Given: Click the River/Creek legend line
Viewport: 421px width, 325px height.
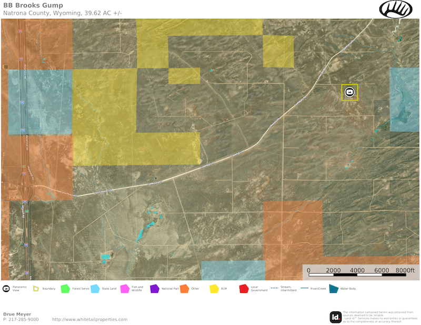Looking at the screenshot, I should click(x=304, y=289).
